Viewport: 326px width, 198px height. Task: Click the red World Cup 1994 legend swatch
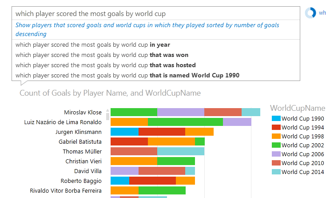[275, 128]
